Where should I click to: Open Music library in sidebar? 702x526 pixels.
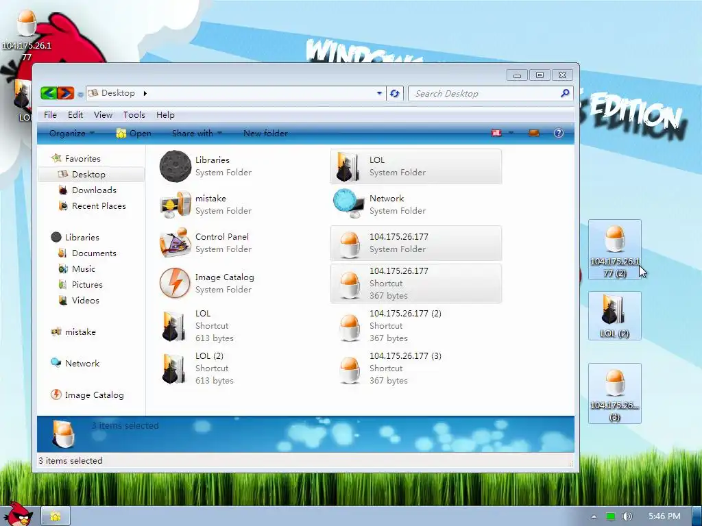[77, 268]
